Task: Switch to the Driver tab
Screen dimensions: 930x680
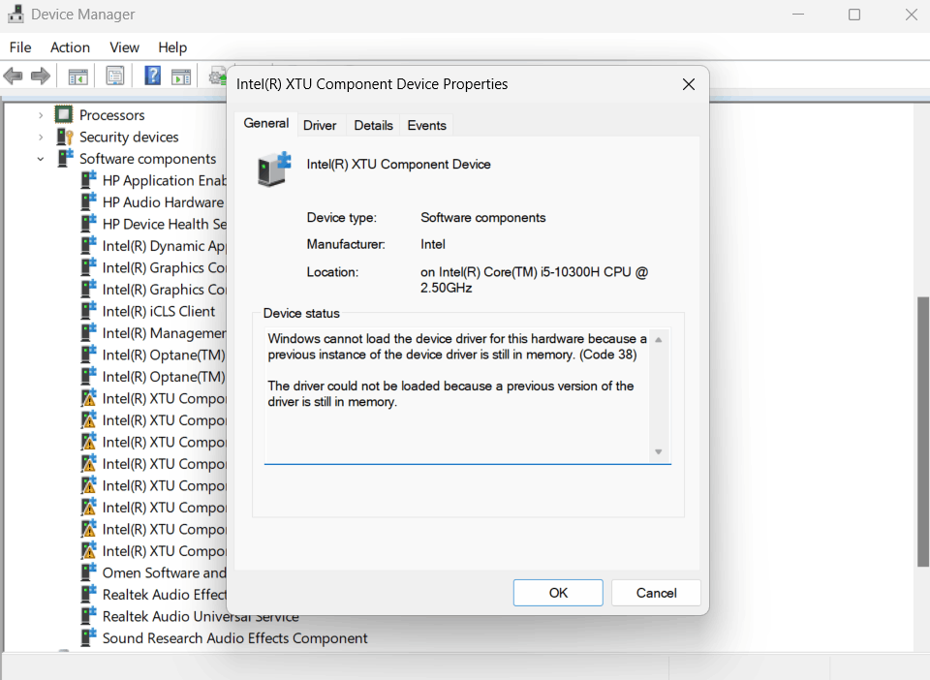Action: pos(320,125)
